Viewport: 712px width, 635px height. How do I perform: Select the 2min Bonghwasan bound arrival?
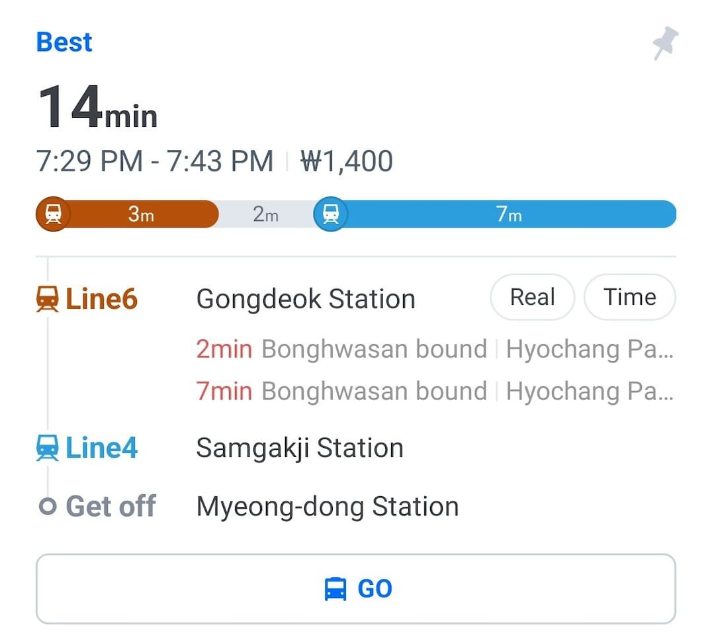(433, 349)
